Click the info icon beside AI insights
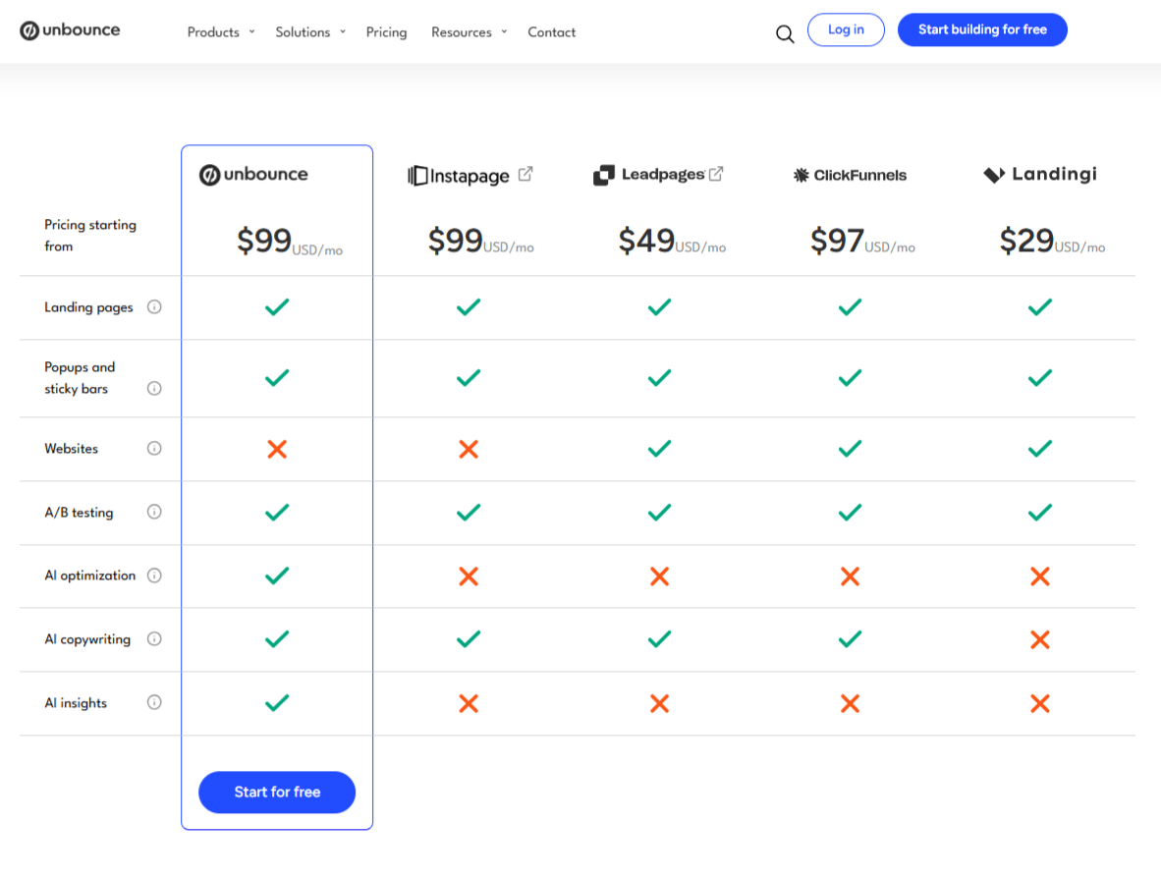1161x878 pixels. coord(154,702)
